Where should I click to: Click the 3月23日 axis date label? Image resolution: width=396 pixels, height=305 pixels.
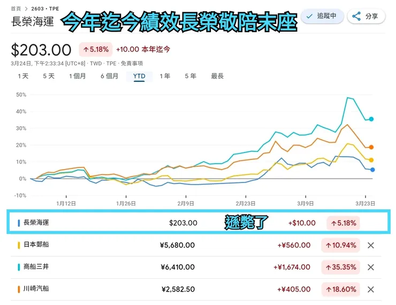point(365,203)
